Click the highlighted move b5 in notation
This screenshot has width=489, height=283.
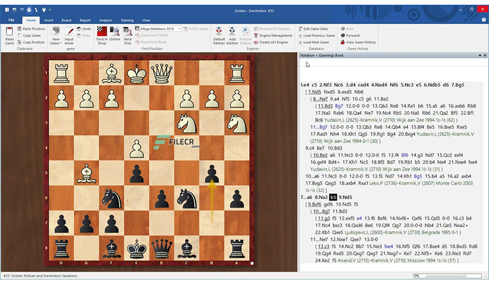(x=333, y=197)
